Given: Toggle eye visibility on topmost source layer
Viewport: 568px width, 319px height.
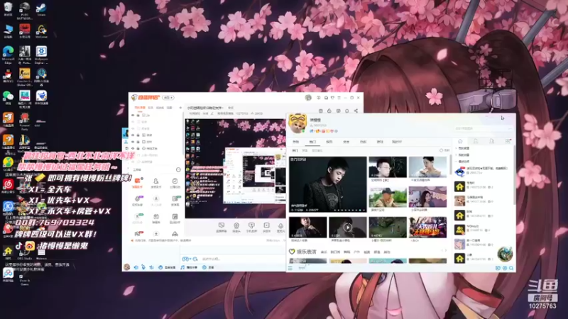Looking at the screenshot, I should pos(133,115).
